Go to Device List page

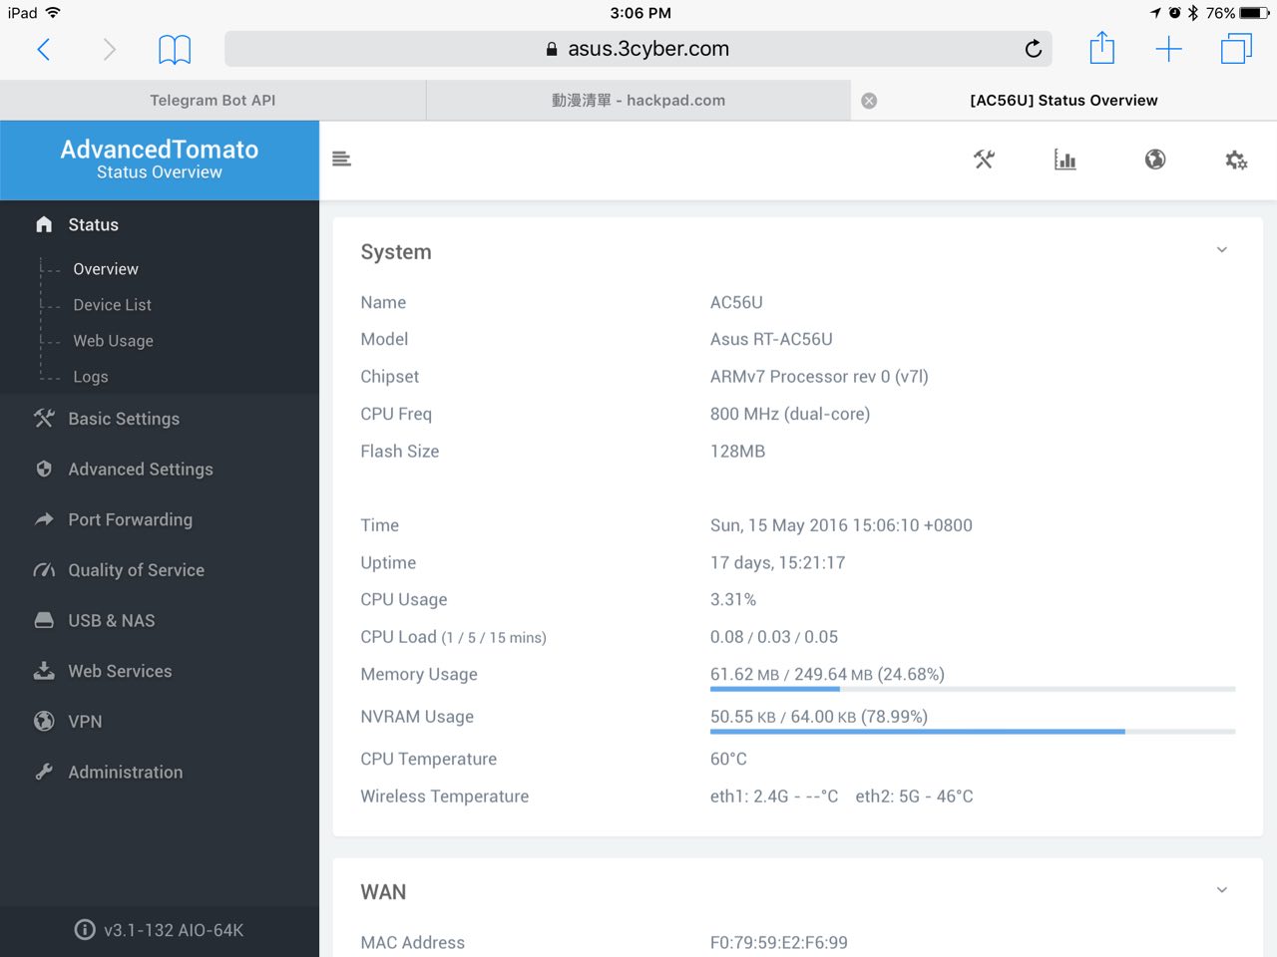[112, 305]
